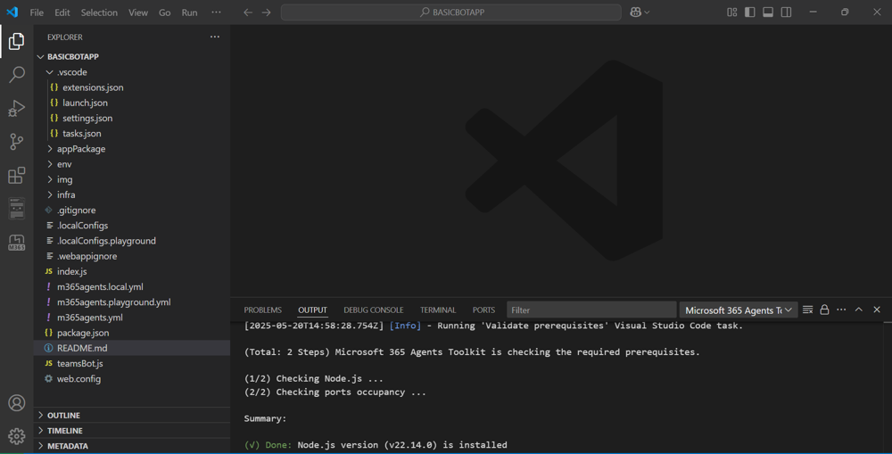This screenshot has height=454, width=892.
Task: Open the Run and Debug view
Action: [x=16, y=108]
